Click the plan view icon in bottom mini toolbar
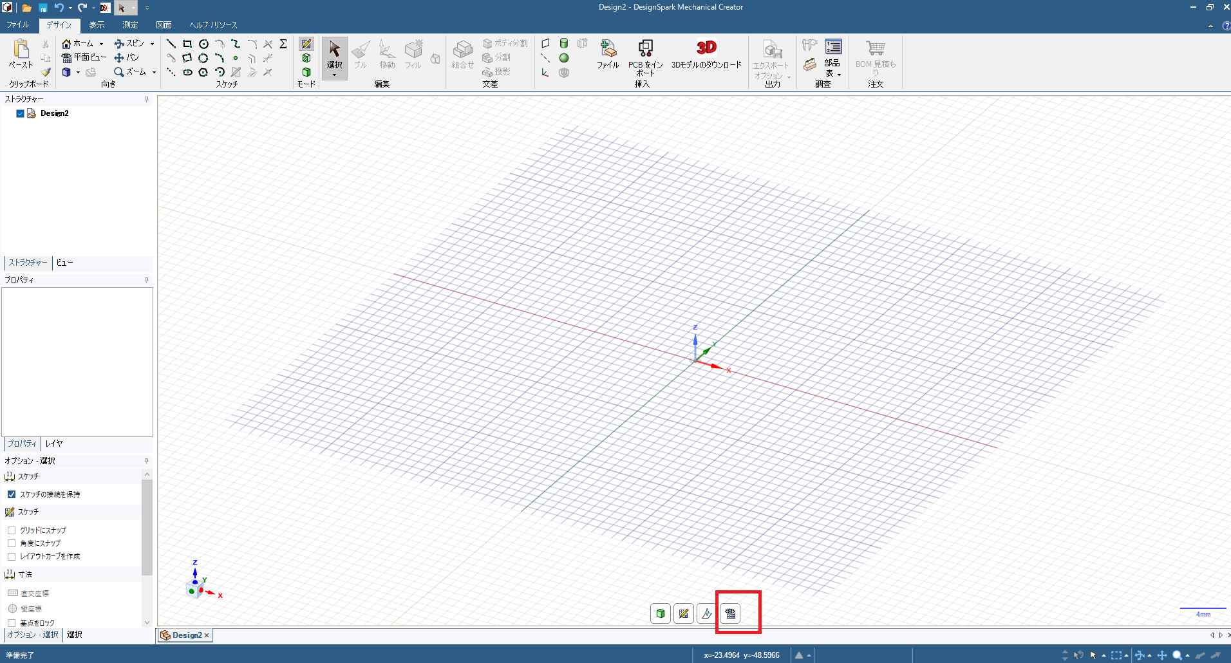Screen dimensions: 1231x663 point(730,613)
